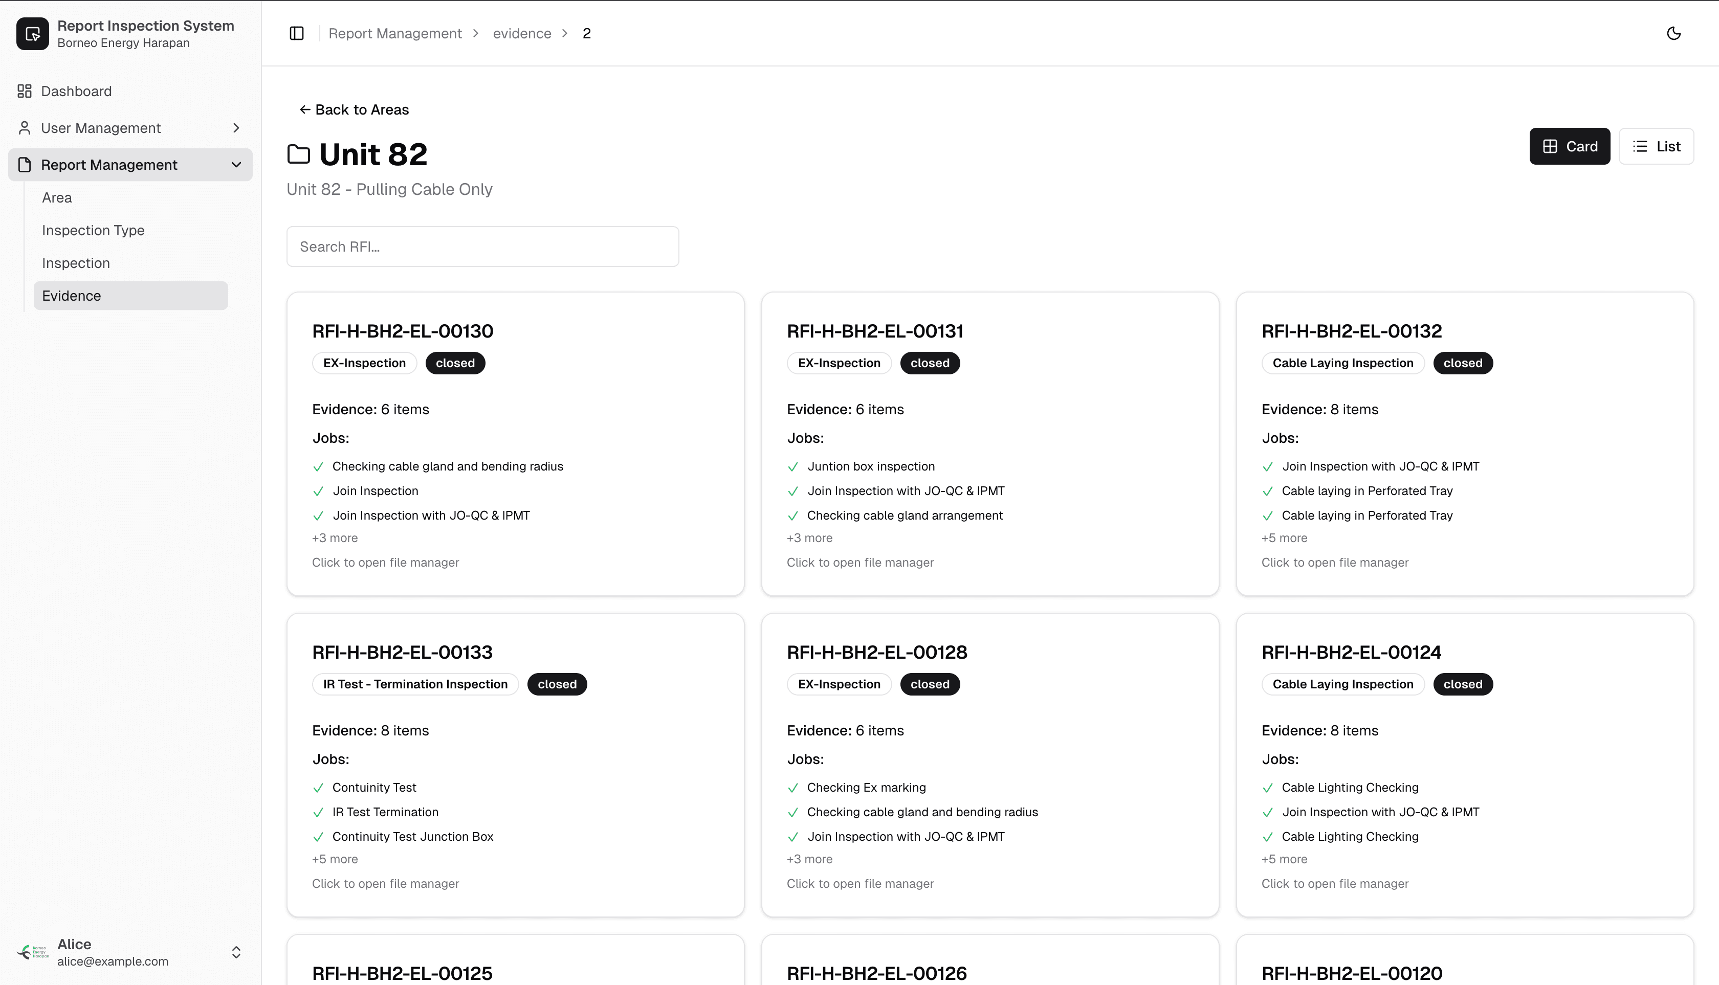This screenshot has width=1719, height=985.
Task: Open card RFI-H-BH2-EL-00132
Action: (x=1465, y=444)
